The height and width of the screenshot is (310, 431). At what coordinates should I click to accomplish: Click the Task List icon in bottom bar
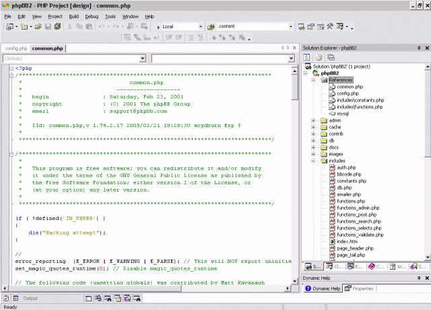pyautogui.click(x=6, y=298)
